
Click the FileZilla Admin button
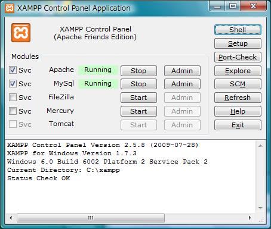(182, 98)
